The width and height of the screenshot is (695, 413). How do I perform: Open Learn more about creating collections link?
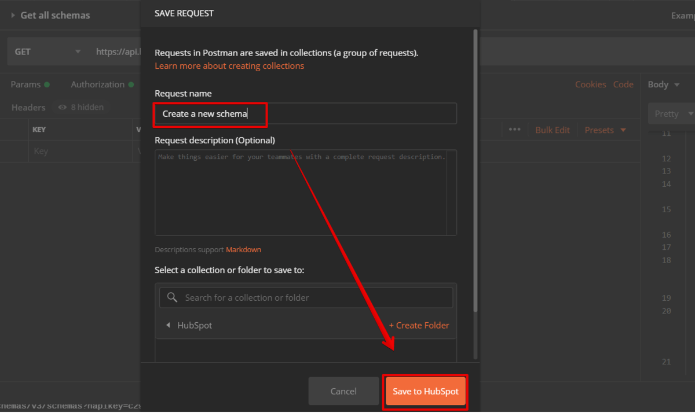point(229,66)
